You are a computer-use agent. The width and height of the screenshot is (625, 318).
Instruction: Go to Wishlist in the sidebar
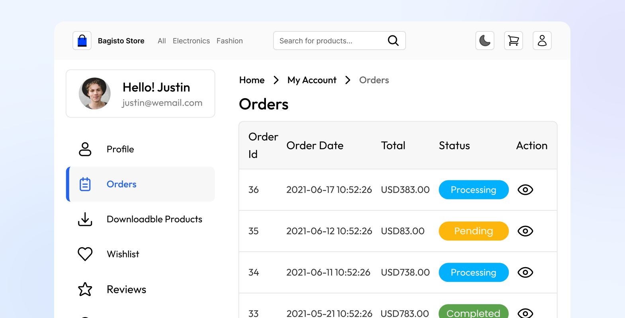coord(141,254)
